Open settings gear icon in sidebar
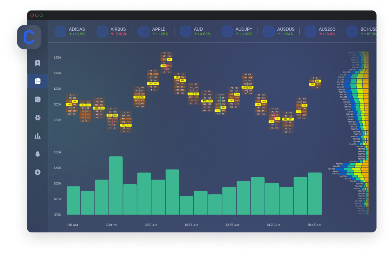The height and width of the screenshot is (253, 392). [x=37, y=118]
